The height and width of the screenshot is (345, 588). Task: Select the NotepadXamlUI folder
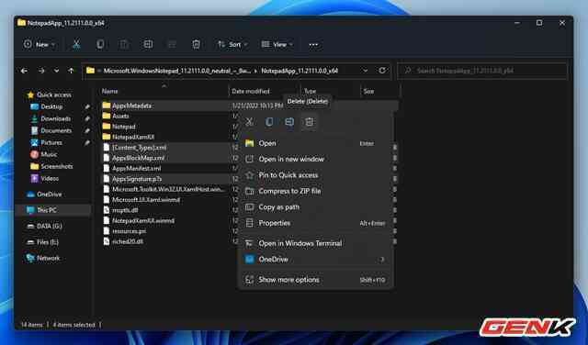133,137
